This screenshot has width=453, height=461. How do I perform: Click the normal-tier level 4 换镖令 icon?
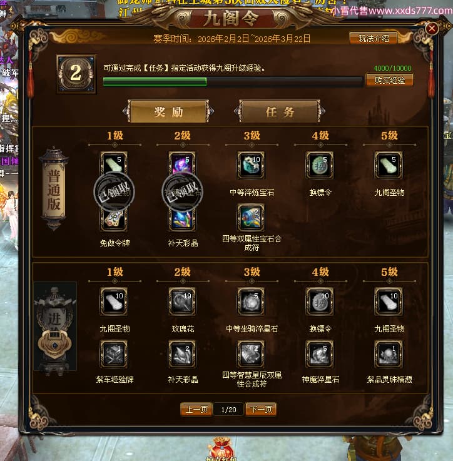coord(320,165)
